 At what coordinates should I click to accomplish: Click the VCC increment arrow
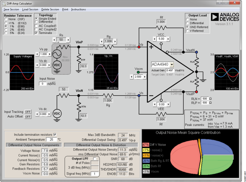(x=168, y=39)
